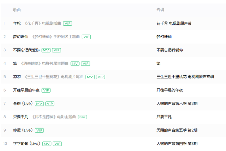Click the 歌曲 column header
The image size is (226, 151).
point(17,10)
